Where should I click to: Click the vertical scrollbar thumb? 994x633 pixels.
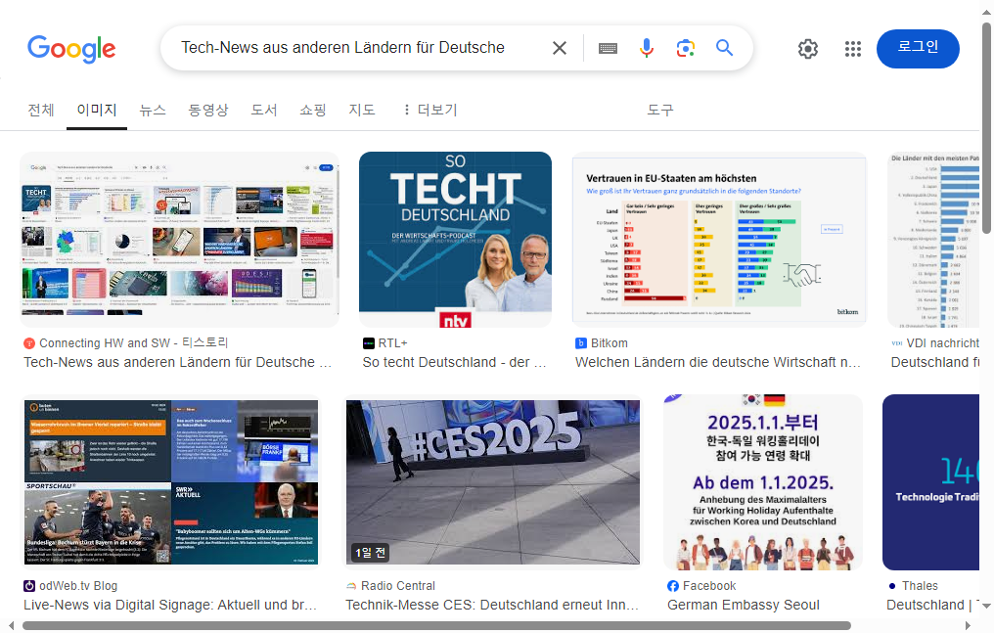tap(986, 128)
